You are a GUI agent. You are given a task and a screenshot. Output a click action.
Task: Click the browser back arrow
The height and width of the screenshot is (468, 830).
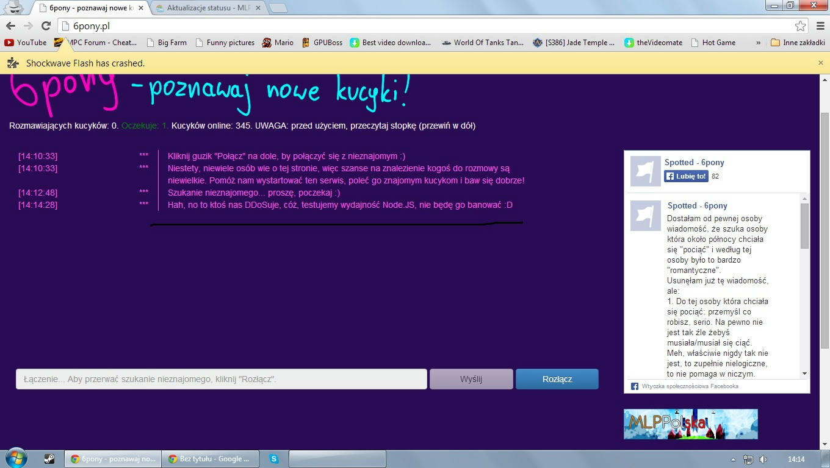point(10,26)
